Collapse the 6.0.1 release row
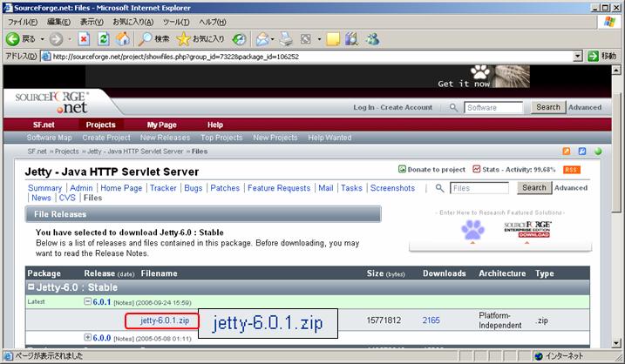 click(87, 301)
